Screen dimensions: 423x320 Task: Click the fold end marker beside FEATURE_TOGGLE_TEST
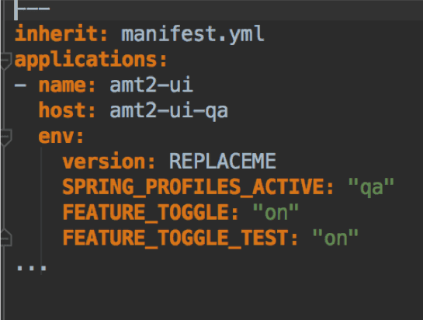click(x=5, y=238)
